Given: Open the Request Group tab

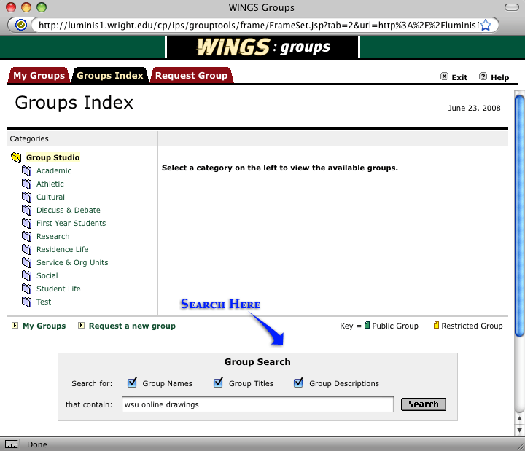Looking at the screenshot, I should pos(191,76).
